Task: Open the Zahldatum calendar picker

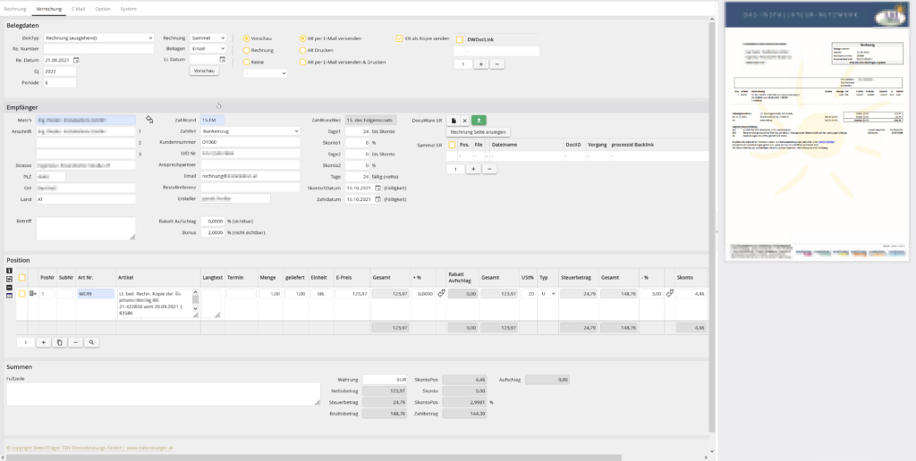Action: click(377, 199)
